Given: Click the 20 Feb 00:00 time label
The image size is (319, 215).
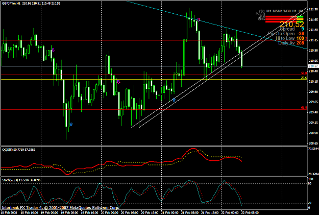Looking at the screenshot, I should 110,213.
